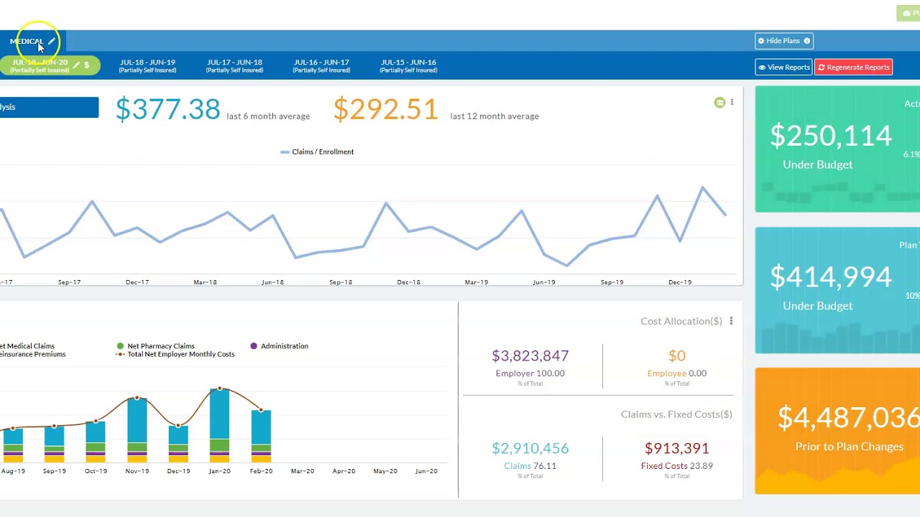Screen dimensions: 920x517
Task: Click the gear icon in Hide Plans
Action: [x=762, y=41]
